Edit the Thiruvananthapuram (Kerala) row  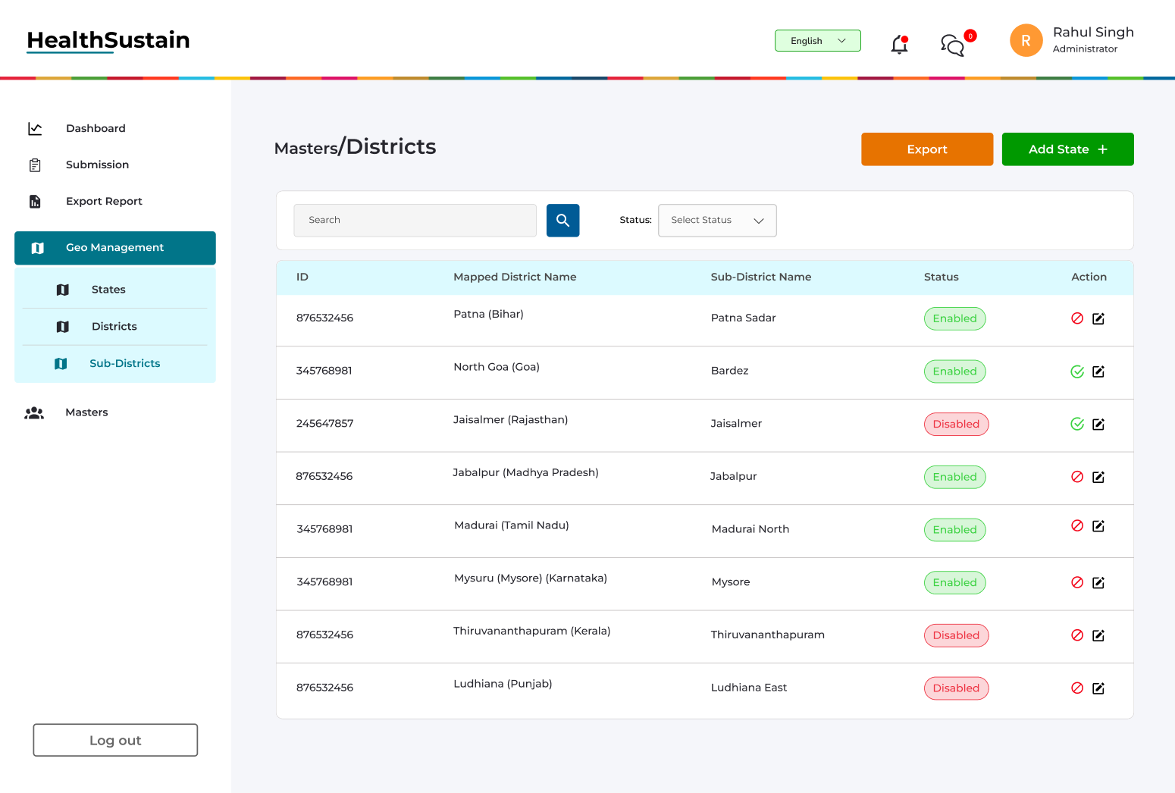point(1098,635)
